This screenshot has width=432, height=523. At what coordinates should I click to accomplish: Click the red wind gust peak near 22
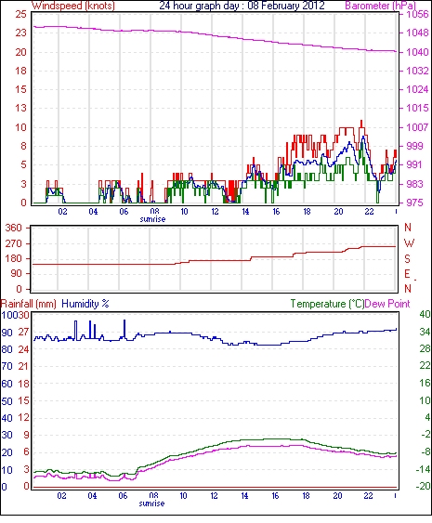click(361, 123)
